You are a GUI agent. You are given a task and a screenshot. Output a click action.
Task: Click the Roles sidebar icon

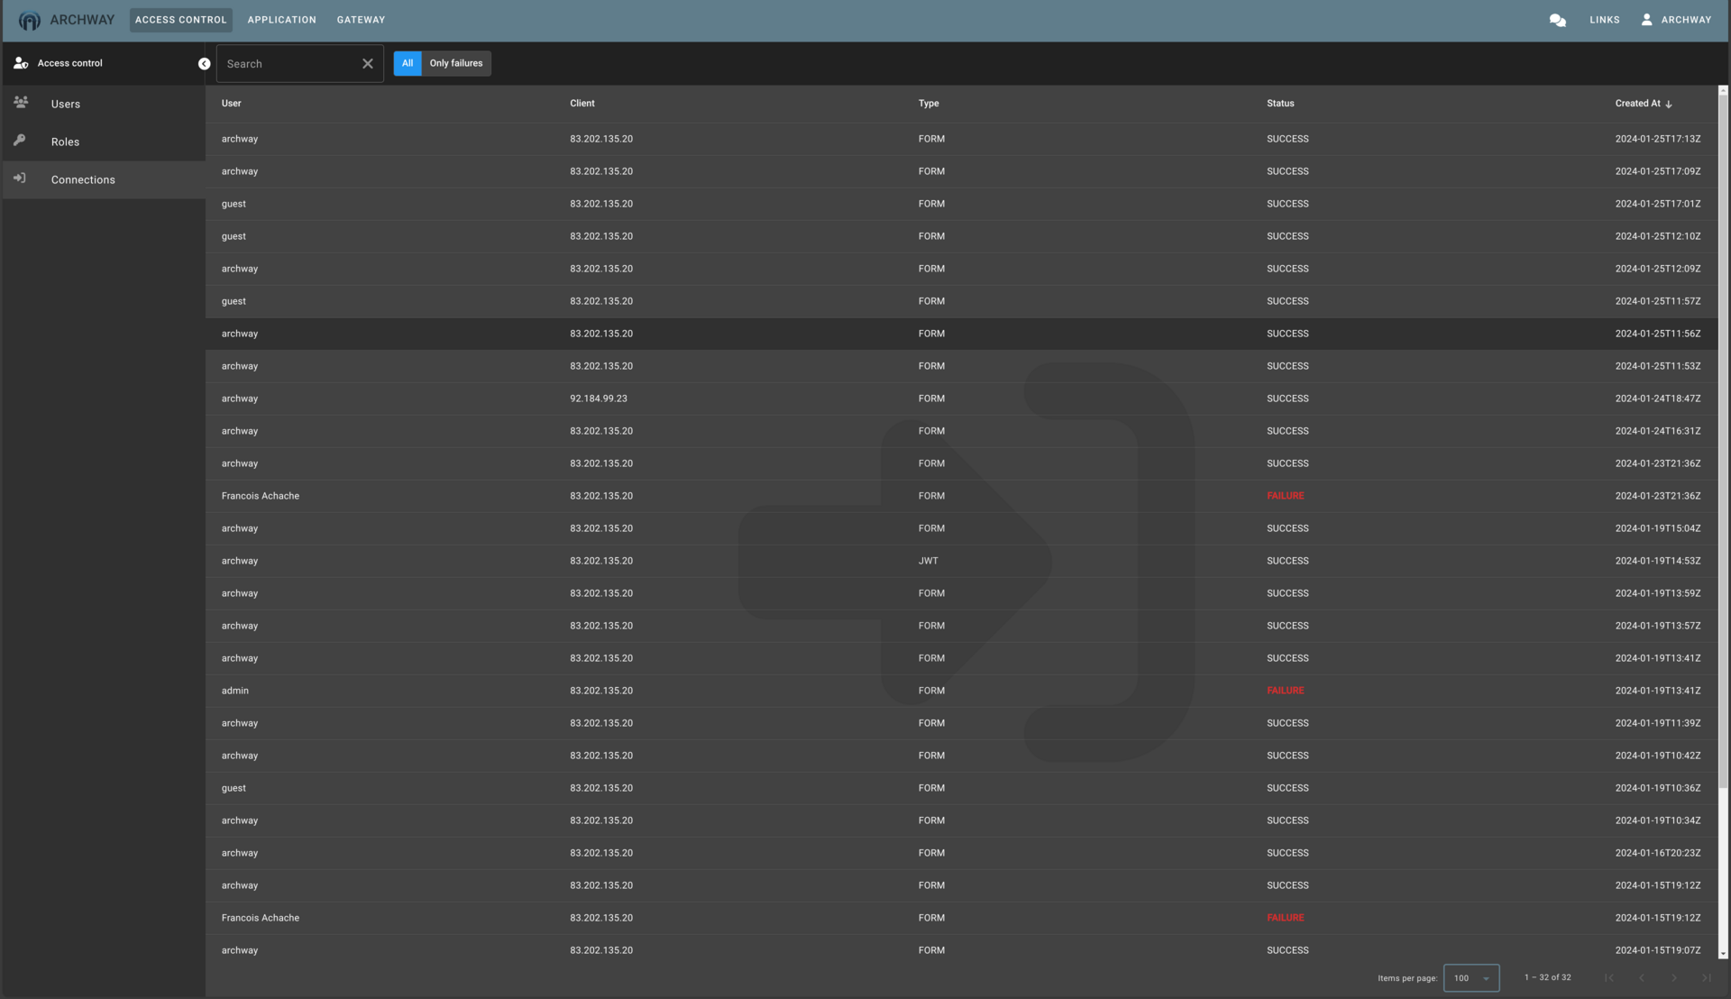tap(19, 141)
